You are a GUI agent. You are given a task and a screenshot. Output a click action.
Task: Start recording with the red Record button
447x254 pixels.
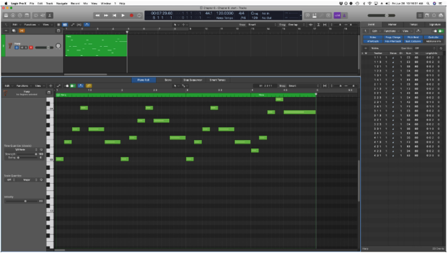[132, 15]
